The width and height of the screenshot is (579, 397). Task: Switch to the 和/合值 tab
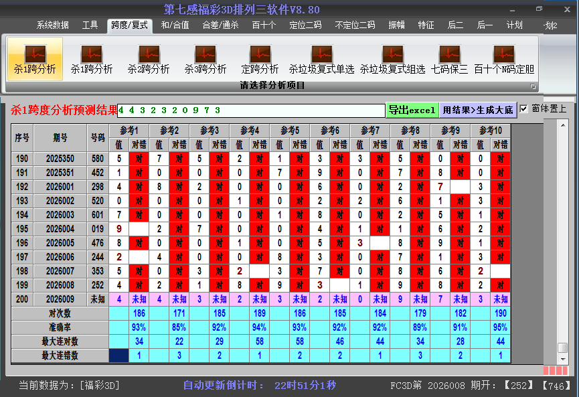[175, 25]
